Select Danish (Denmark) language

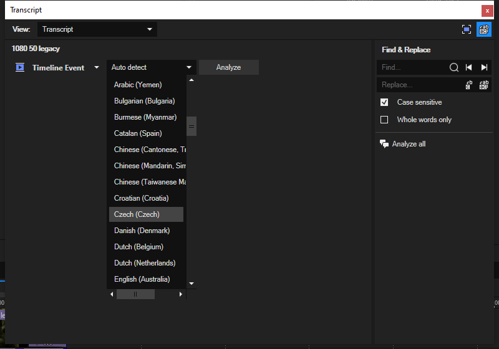tap(146, 231)
